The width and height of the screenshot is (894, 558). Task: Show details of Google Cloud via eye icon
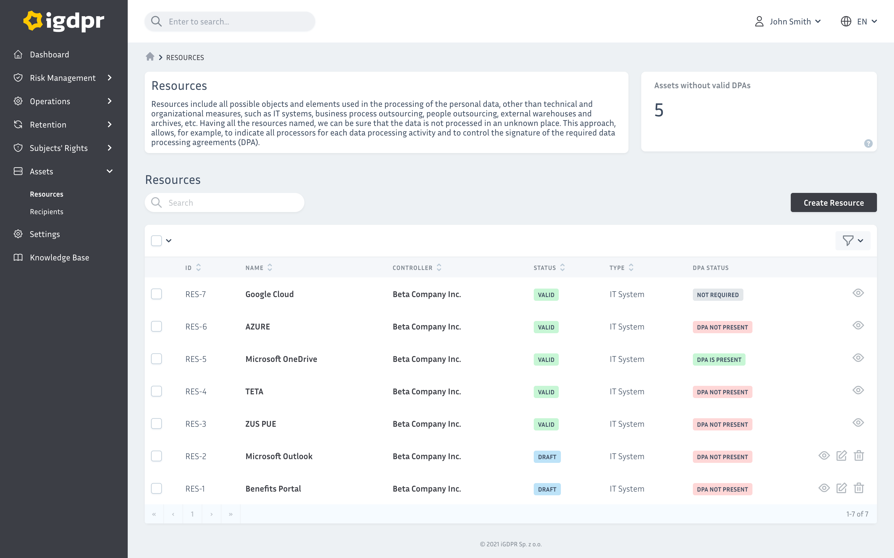click(858, 293)
